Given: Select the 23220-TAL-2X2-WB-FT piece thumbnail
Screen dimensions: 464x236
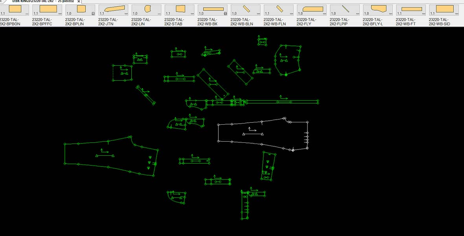Looking at the screenshot, I should (x=412, y=9).
